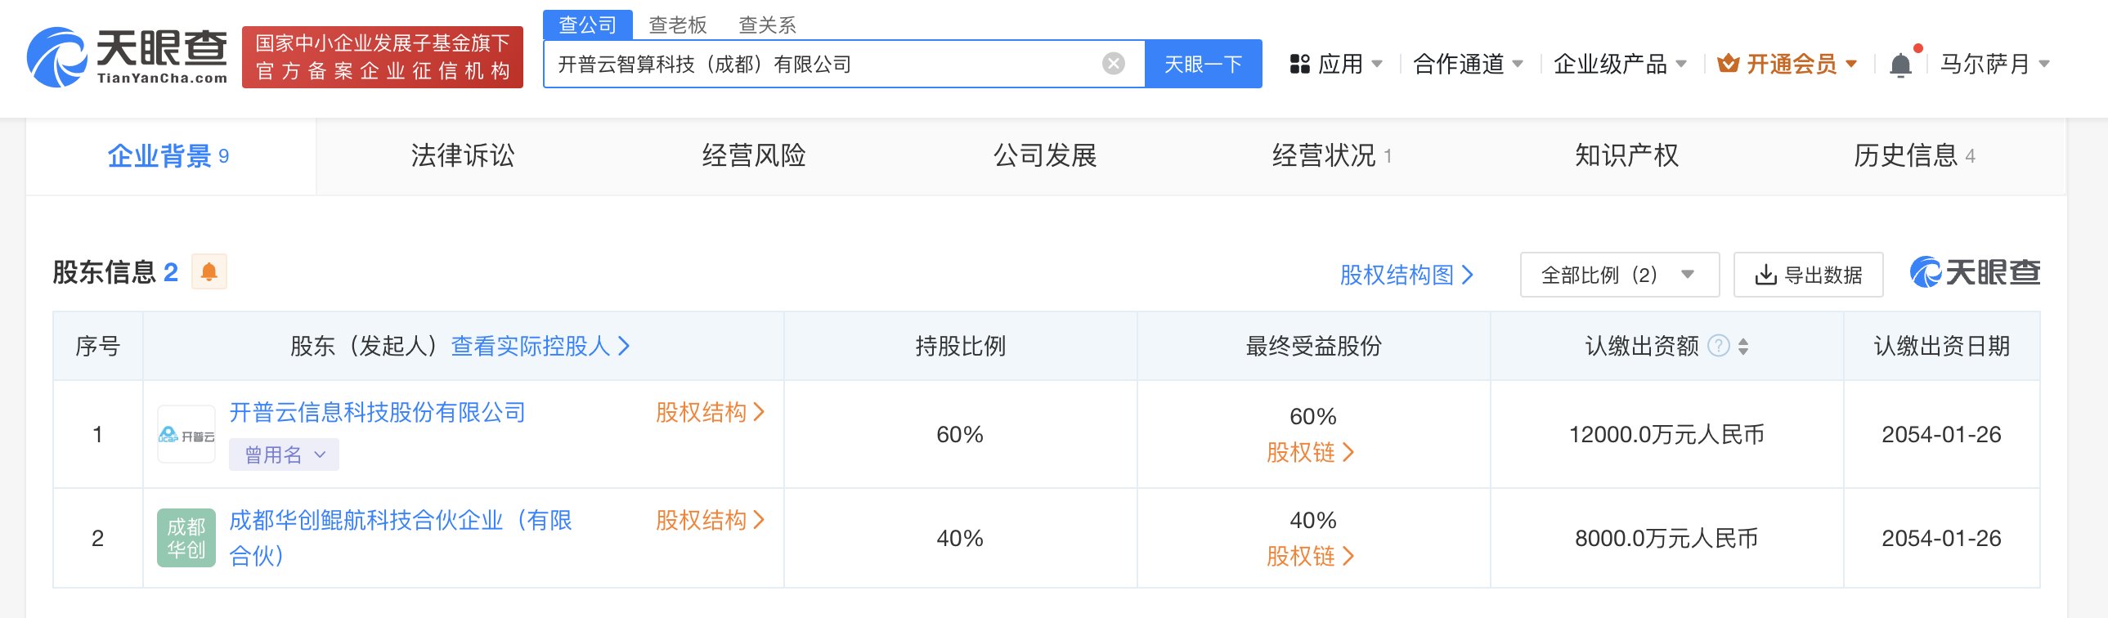
Task: Open the 马尔萨月 user menu
Action: tap(1994, 64)
